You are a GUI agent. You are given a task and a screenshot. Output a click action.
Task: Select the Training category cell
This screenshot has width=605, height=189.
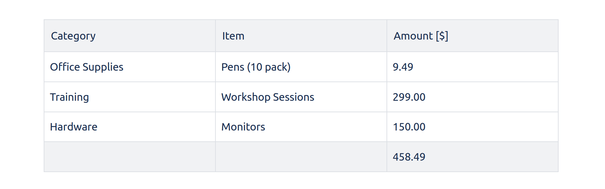click(x=69, y=97)
